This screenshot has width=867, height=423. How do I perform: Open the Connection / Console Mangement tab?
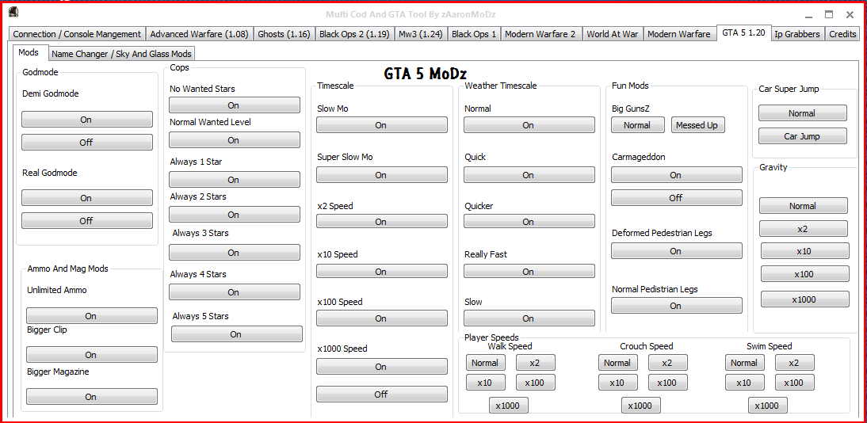click(77, 34)
